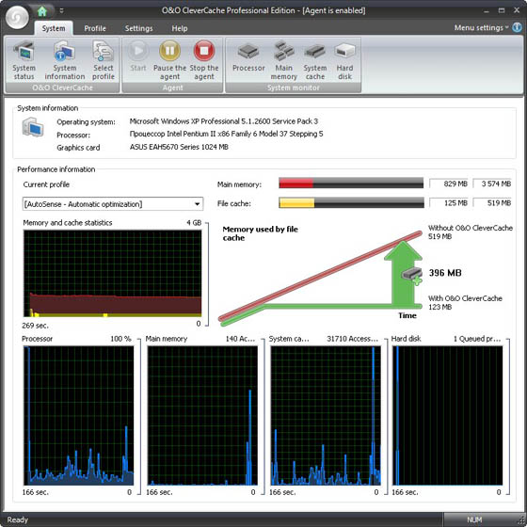
Task: Pause the agent with the yellow button
Action: pos(169,60)
